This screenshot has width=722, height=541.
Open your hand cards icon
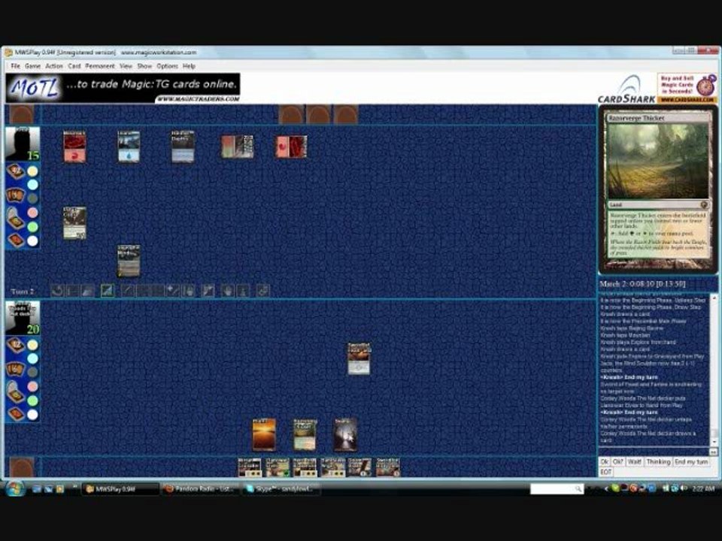(x=15, y=368)
